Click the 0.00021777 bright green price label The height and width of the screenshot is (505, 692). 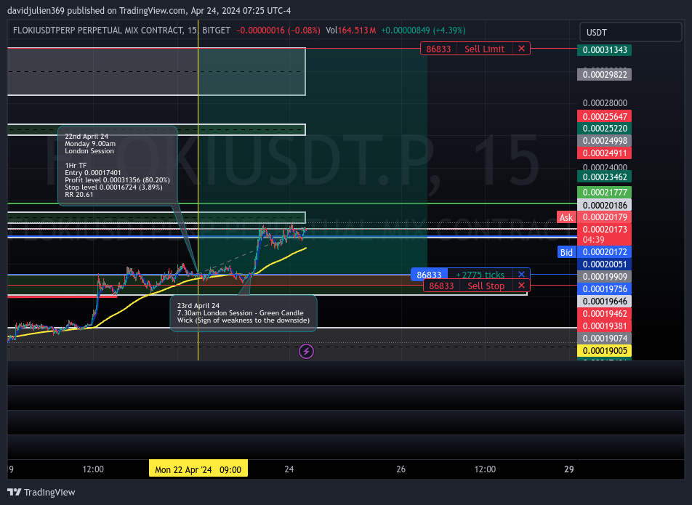coord(604,193)
